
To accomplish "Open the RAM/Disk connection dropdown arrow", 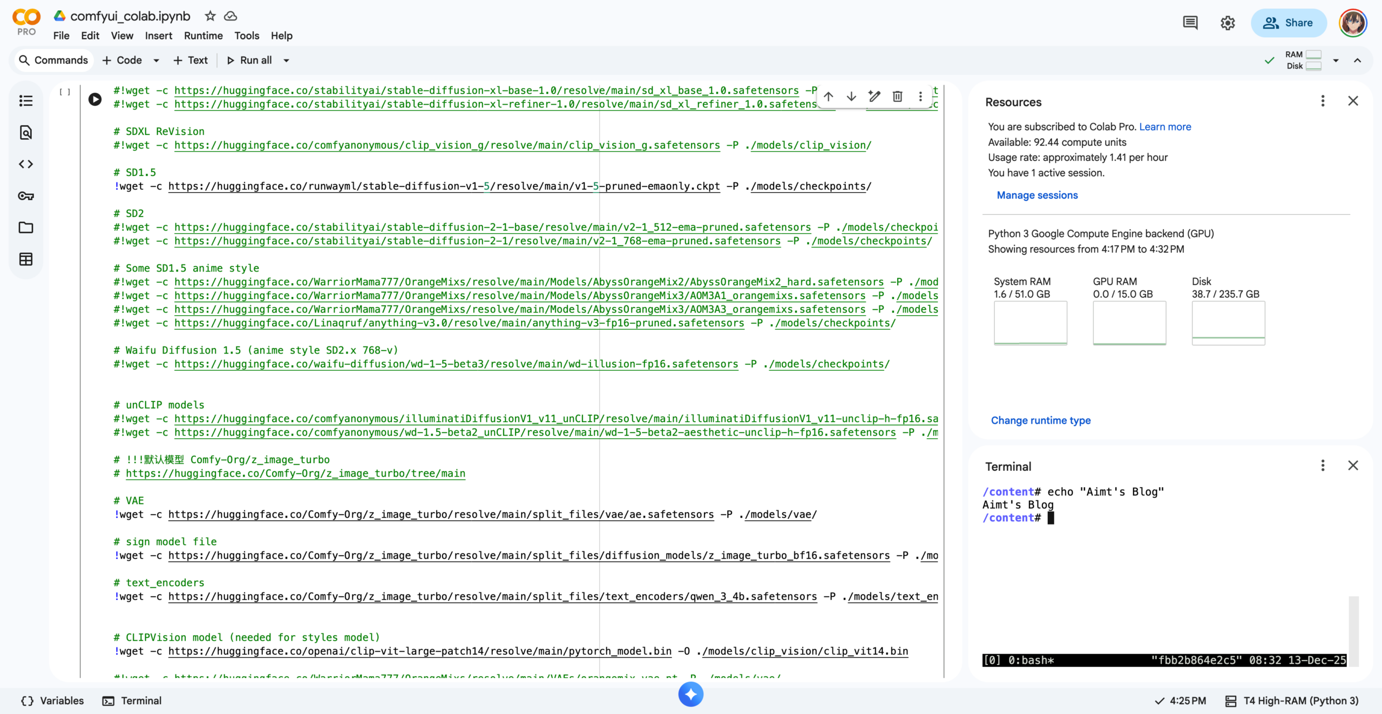I will click(x=1336, y=60).
